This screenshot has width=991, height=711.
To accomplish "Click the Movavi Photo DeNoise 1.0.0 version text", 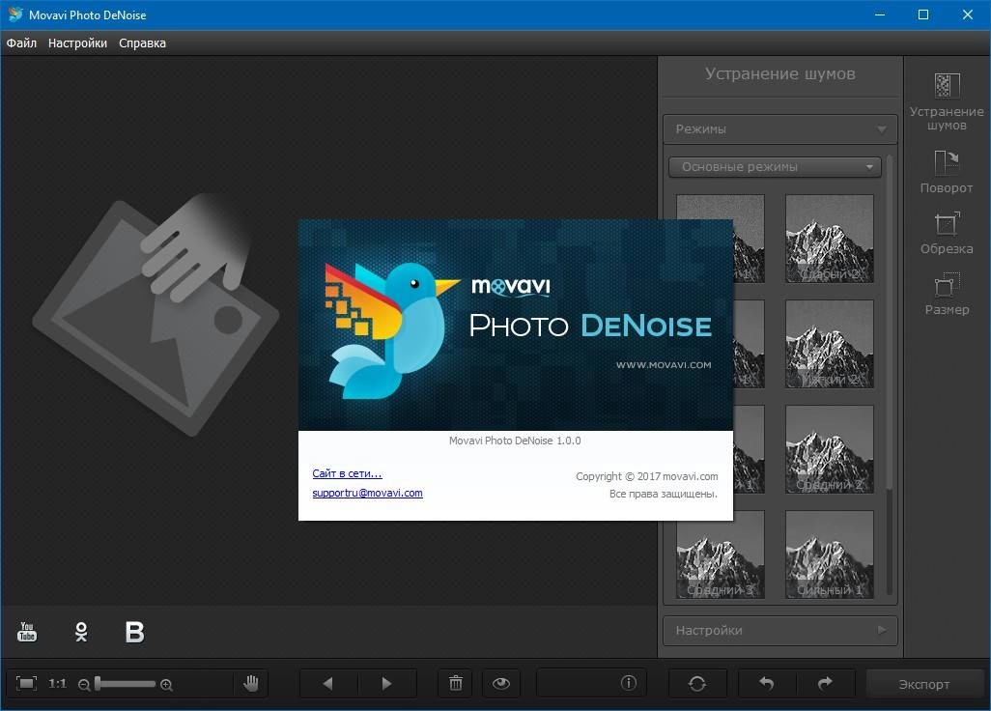I will pos(515,441).
